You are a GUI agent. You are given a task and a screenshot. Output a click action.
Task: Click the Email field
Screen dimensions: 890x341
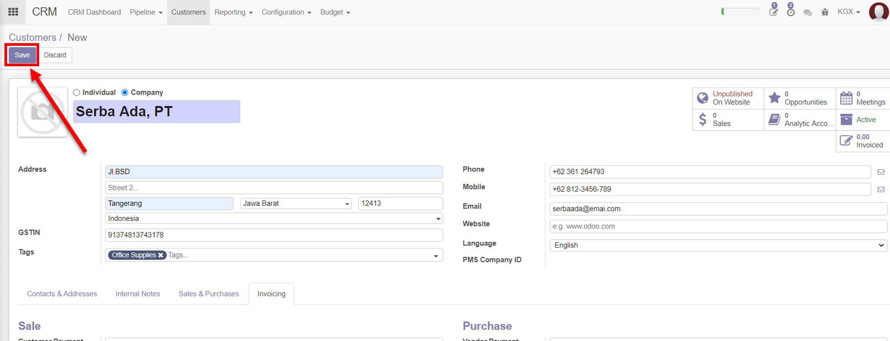pyautogui.click(x=719, y=209)
